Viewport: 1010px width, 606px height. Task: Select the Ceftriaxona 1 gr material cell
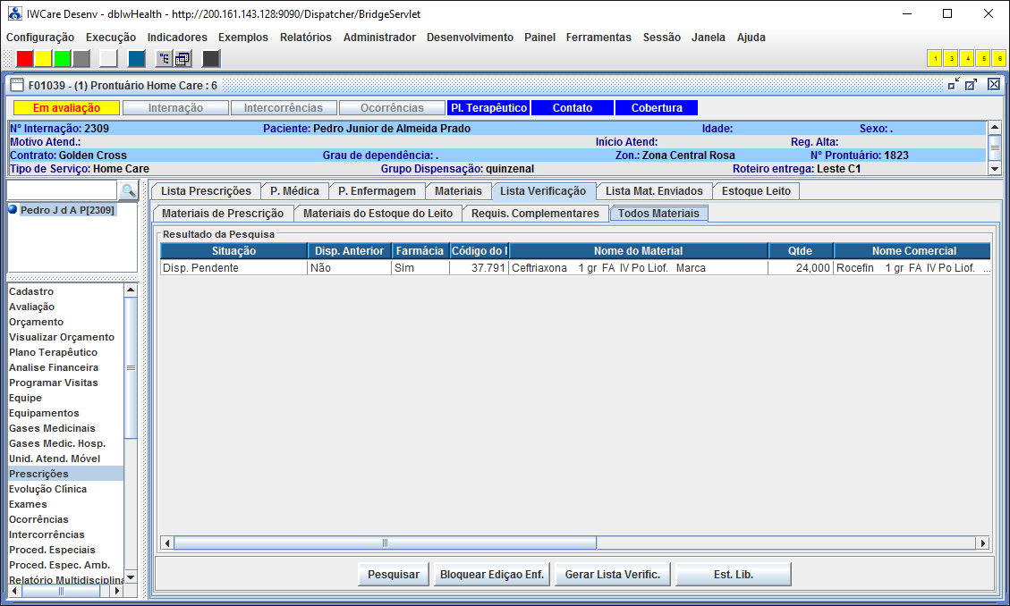point(639,267)
